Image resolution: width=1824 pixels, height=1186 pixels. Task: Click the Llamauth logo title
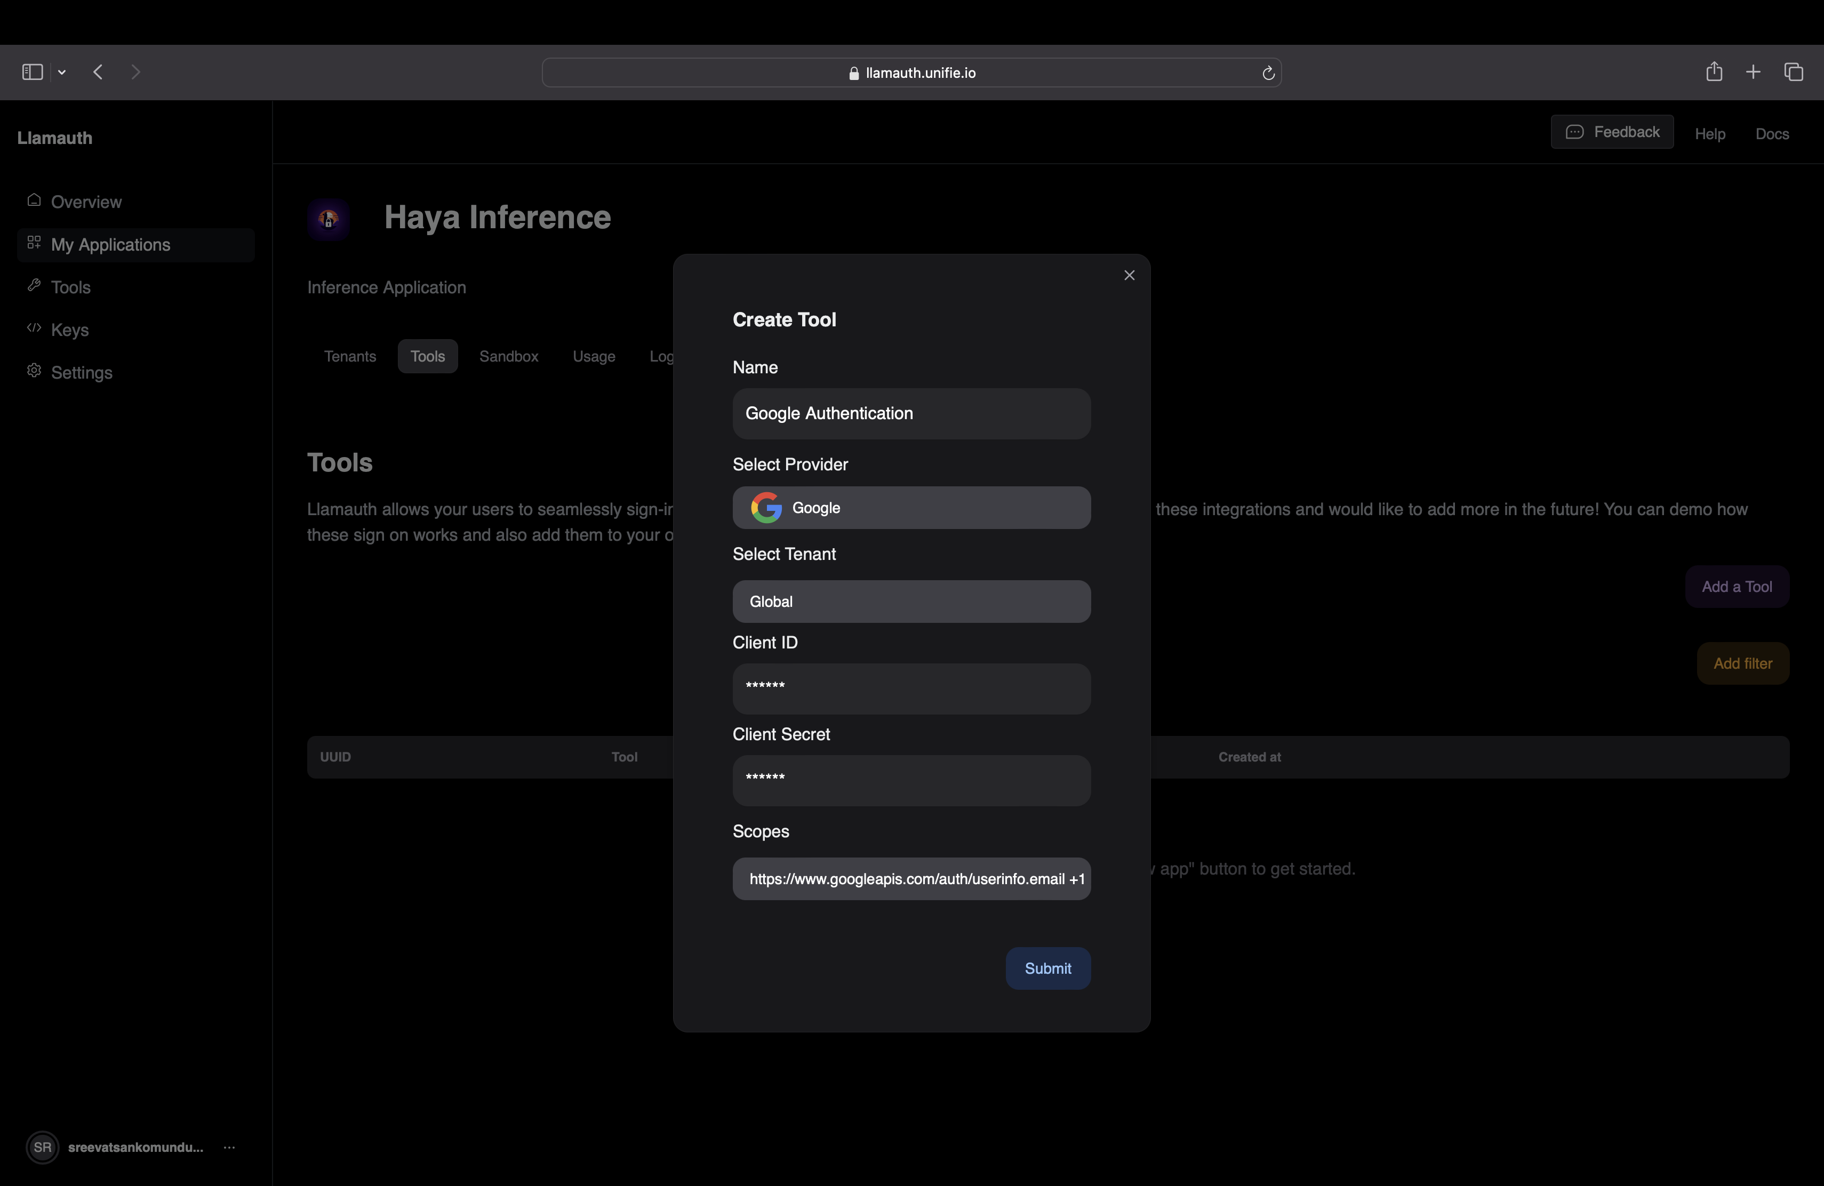coord(54,138)
